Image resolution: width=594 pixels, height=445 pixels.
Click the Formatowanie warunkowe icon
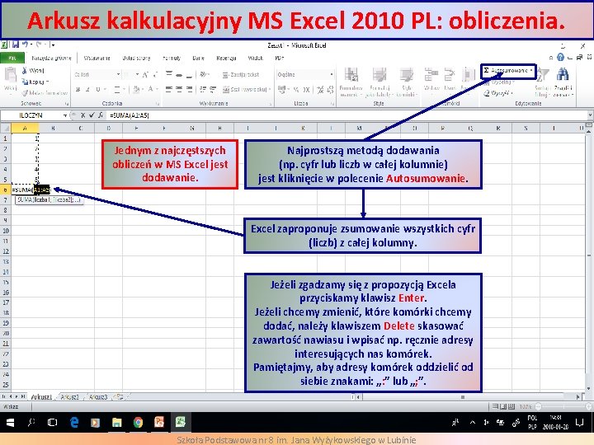[351, 75]
